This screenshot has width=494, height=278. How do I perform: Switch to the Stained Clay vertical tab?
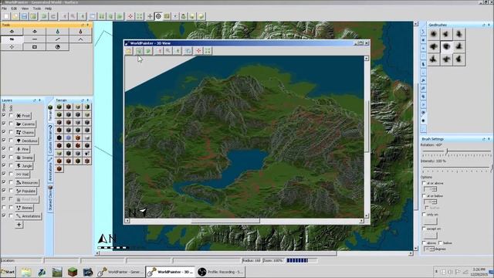point(50,199)
